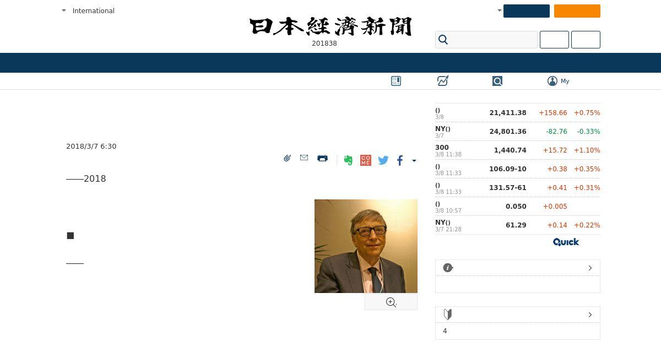The width and height of the screenshot is (661, 347).
Task: Expand the beginner panel chevron
Action: pyautogui.click(x=590, y=315)
